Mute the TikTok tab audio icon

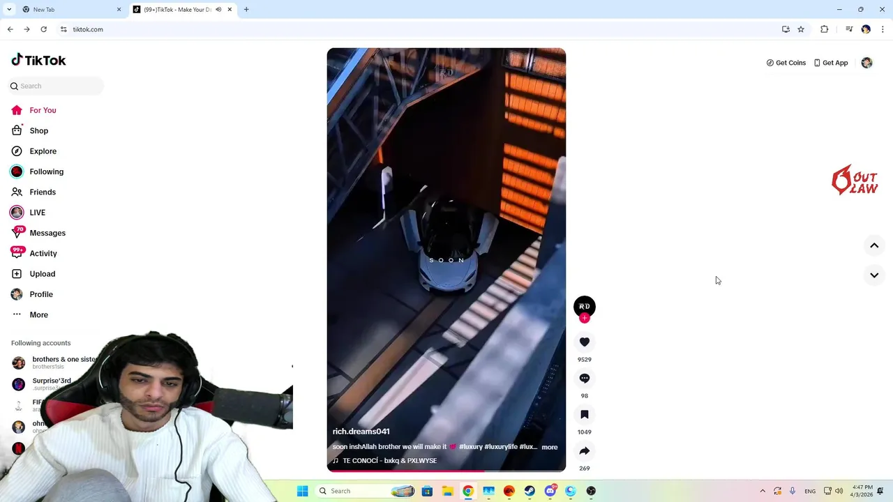click(x=218, y=10)
